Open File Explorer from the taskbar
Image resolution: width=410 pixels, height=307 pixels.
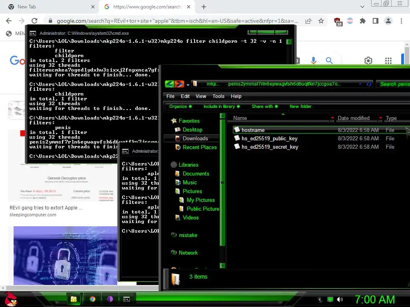coord(74,299)
